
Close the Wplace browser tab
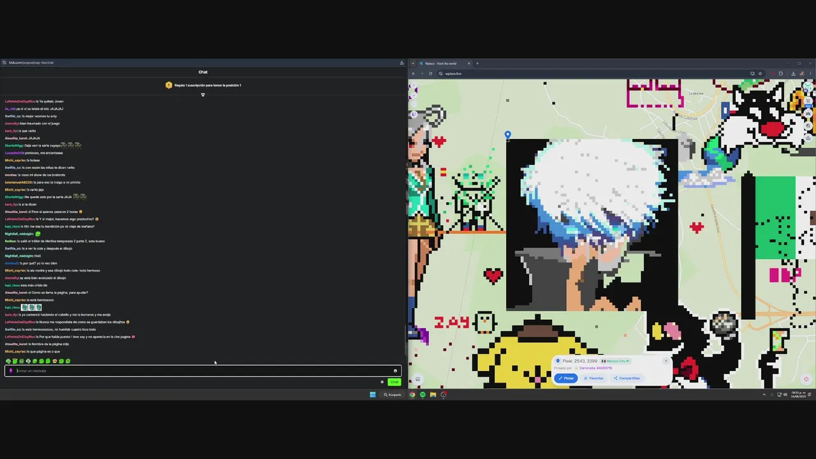469,63
